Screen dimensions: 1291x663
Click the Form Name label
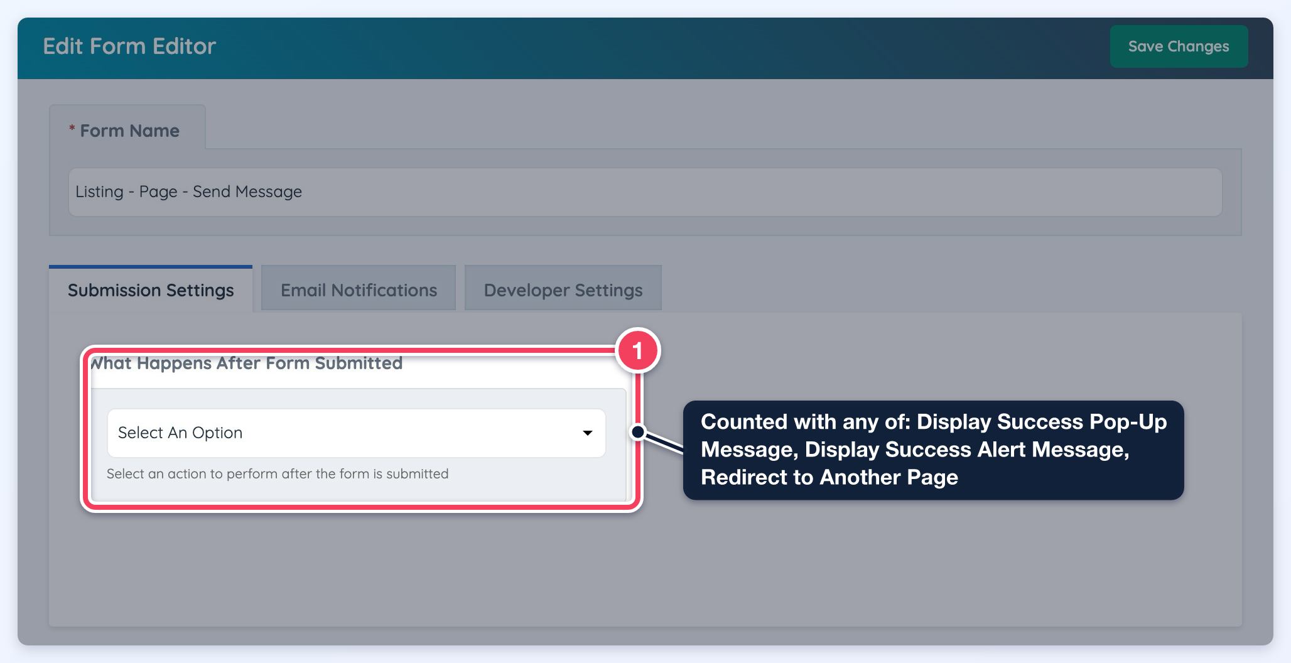click(129, 131)
